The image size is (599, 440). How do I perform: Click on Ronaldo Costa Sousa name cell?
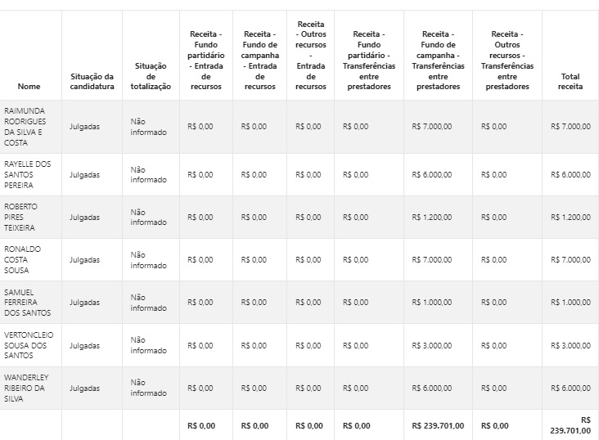22,259
